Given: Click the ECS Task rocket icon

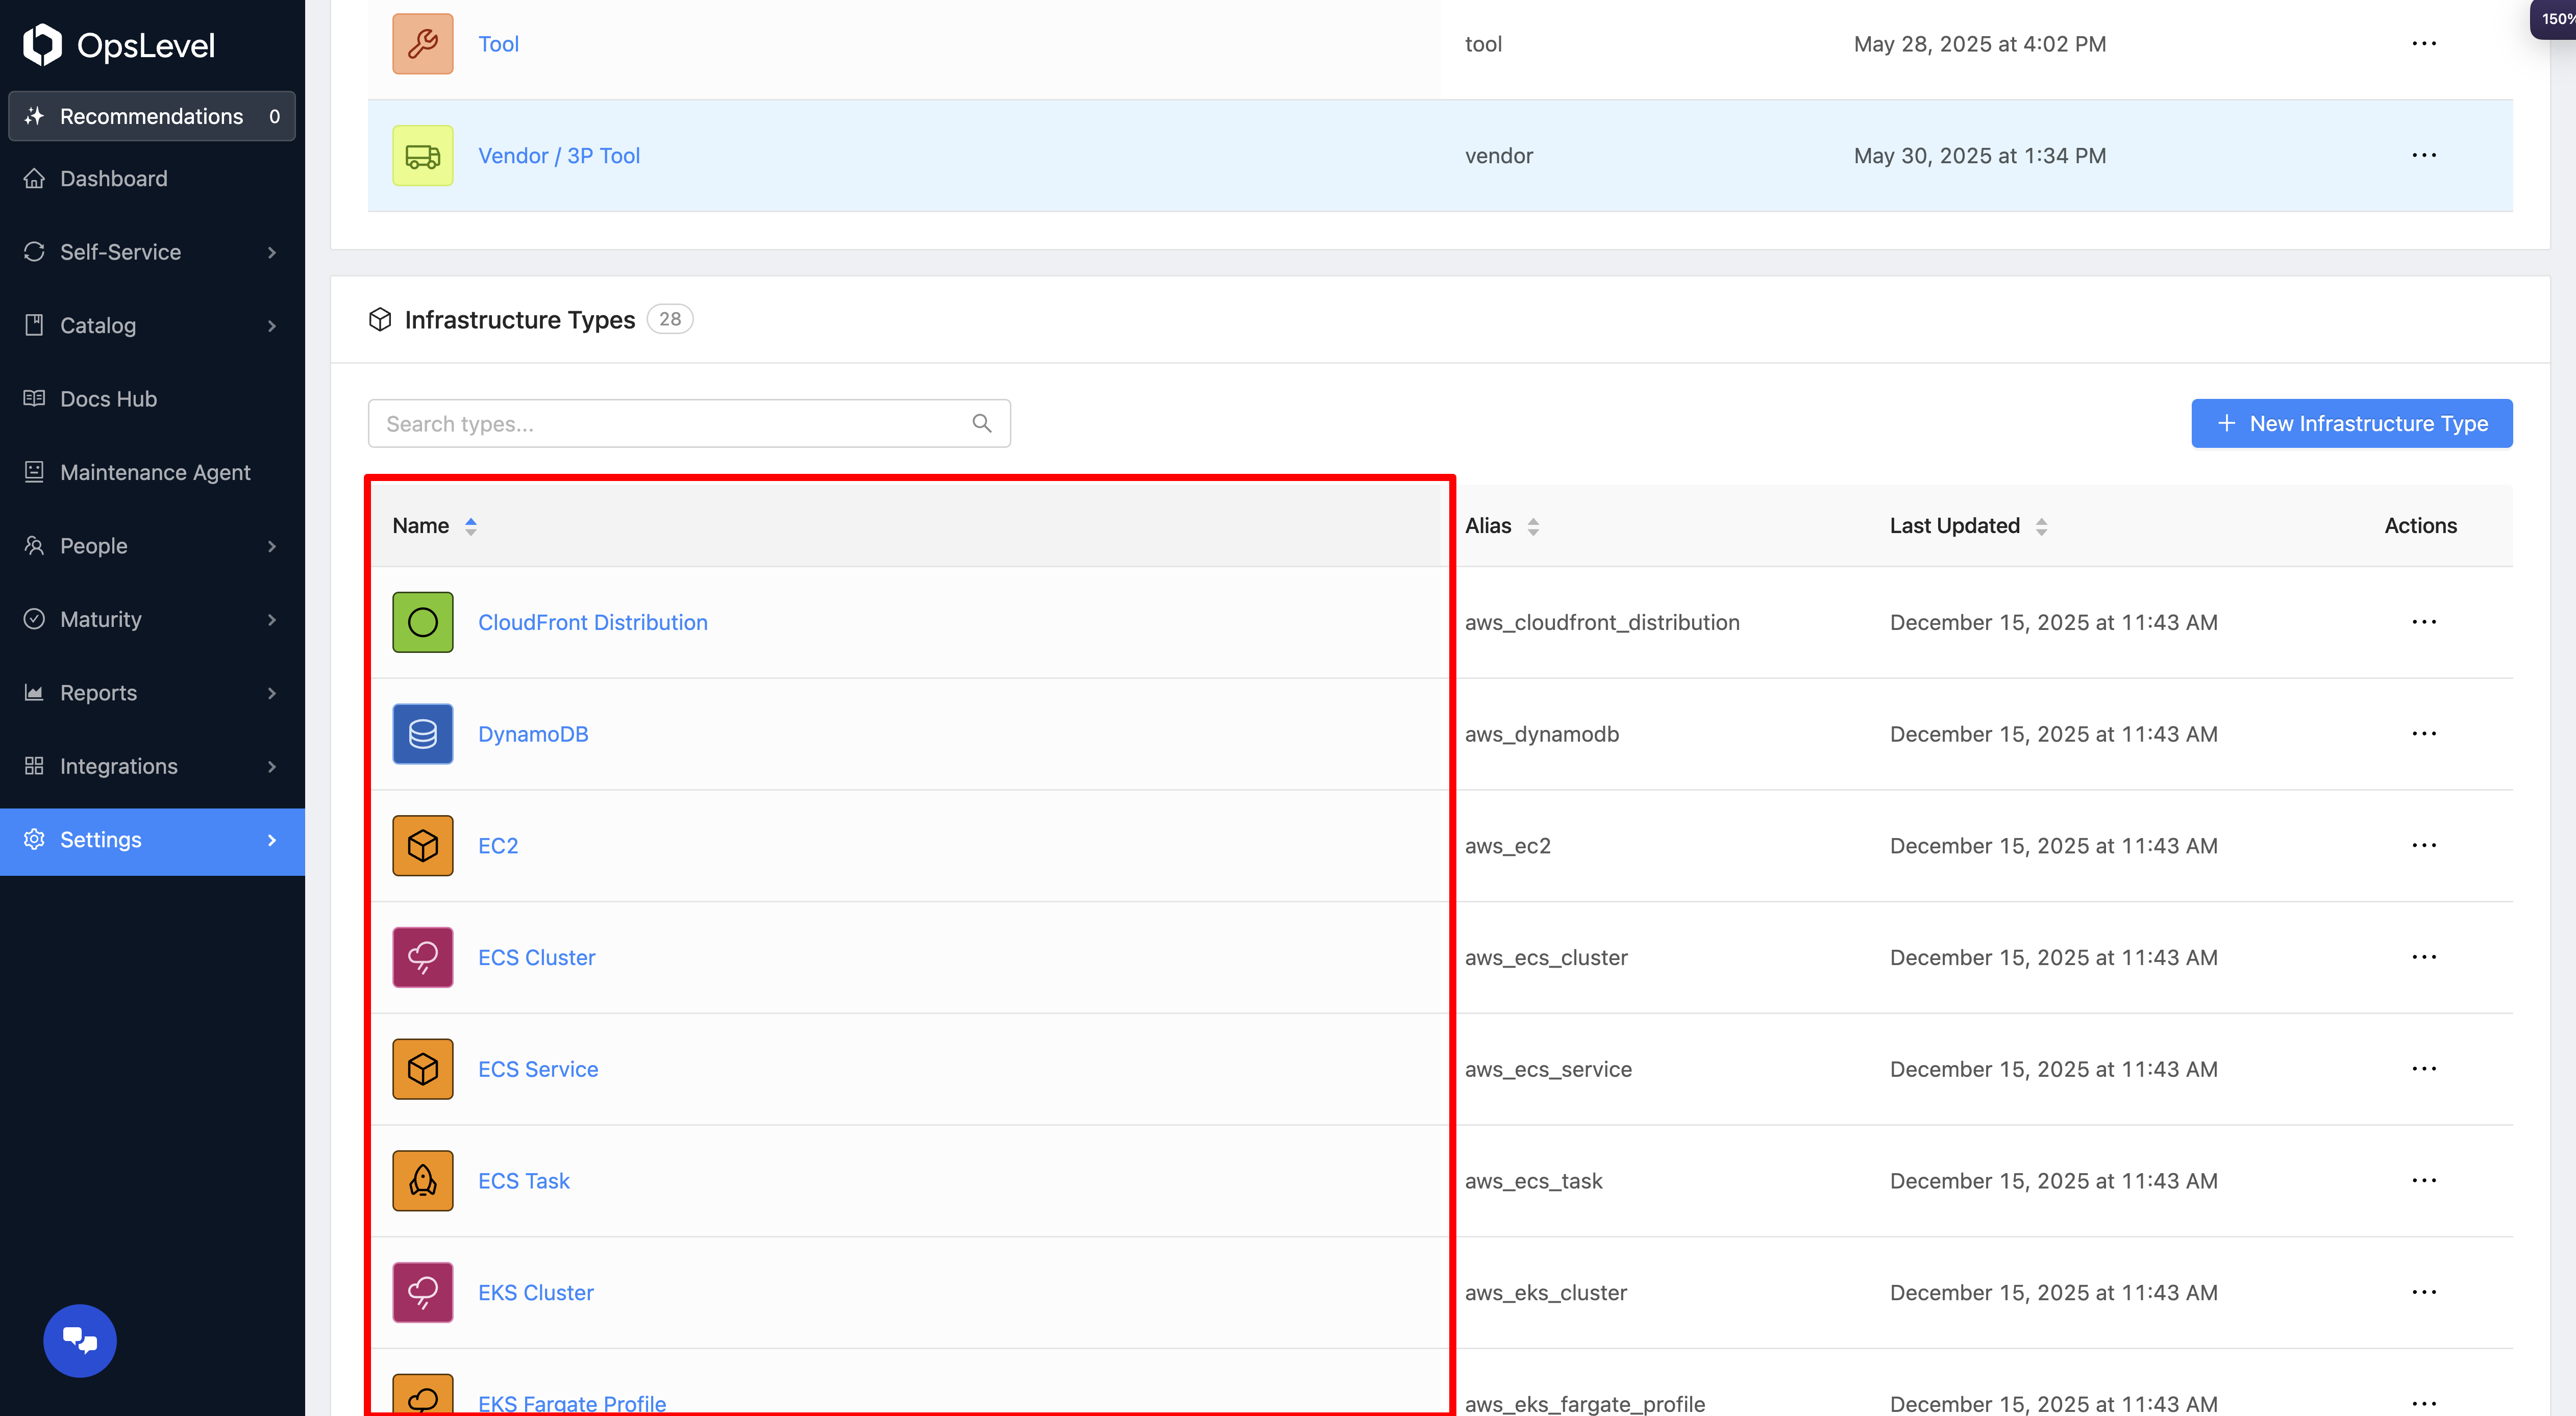Looking at the screenshot, I should click(x=422, y=1180).
